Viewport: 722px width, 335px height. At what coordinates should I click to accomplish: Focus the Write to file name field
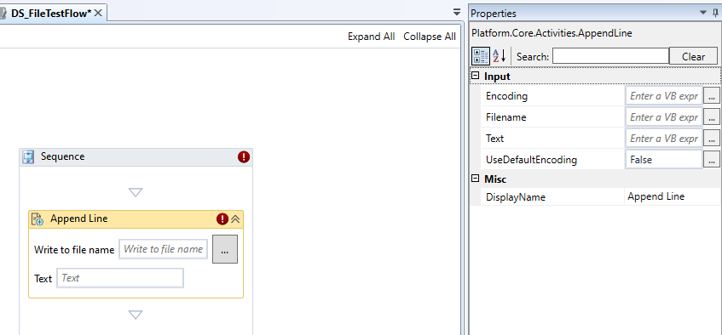coord(163,249)
